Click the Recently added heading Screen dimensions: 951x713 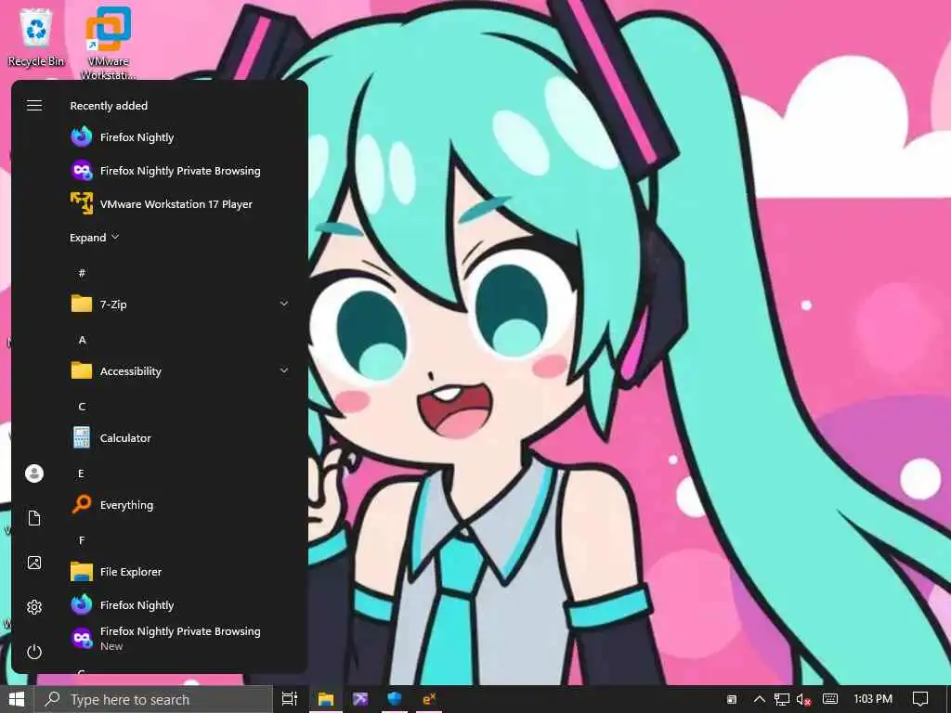(x=109, y=106)
